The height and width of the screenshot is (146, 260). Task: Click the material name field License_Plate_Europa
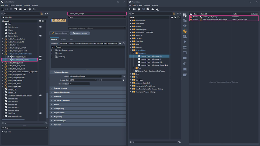click(x=97, y=13)
